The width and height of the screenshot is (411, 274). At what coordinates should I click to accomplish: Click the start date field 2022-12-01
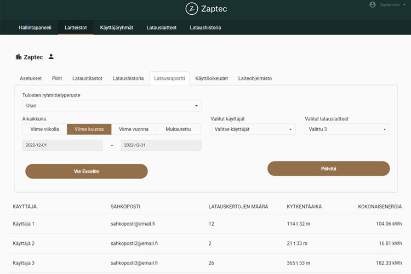click(62, 145)
